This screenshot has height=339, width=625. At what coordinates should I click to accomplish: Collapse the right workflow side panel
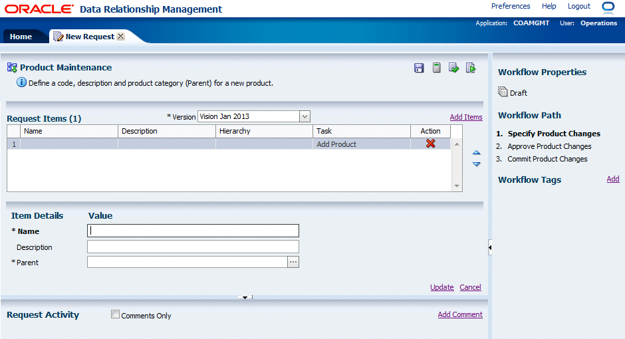coord(490,247)
